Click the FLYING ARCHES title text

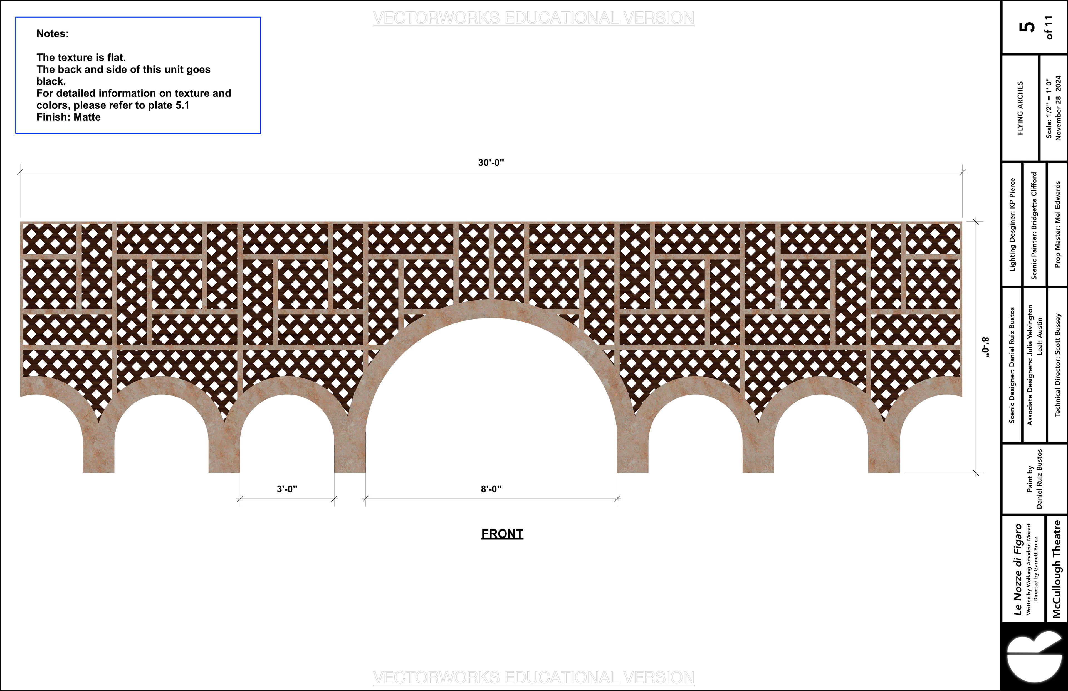click(x=1020, y=108)
